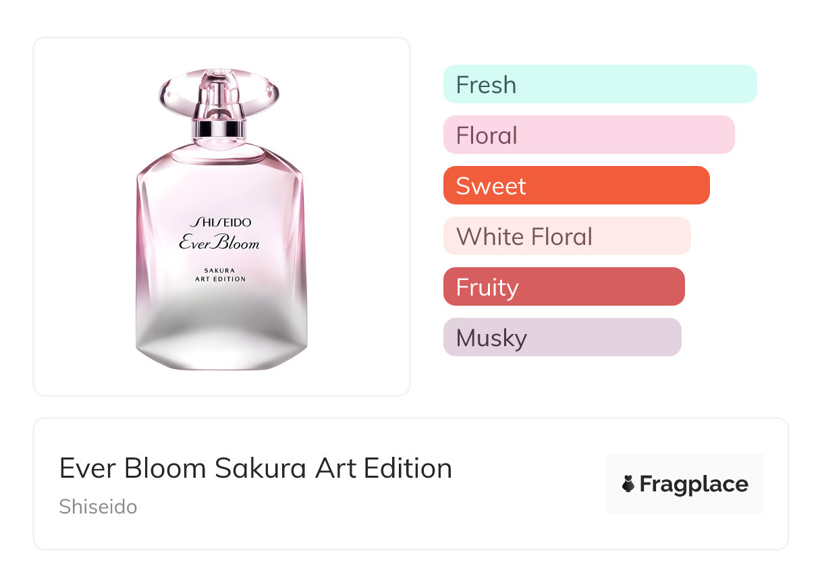Select the Musky accord bar
822x583 pixels.
(562, 337)
